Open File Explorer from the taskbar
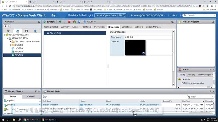The image size is (218, 122). [14, 120]
